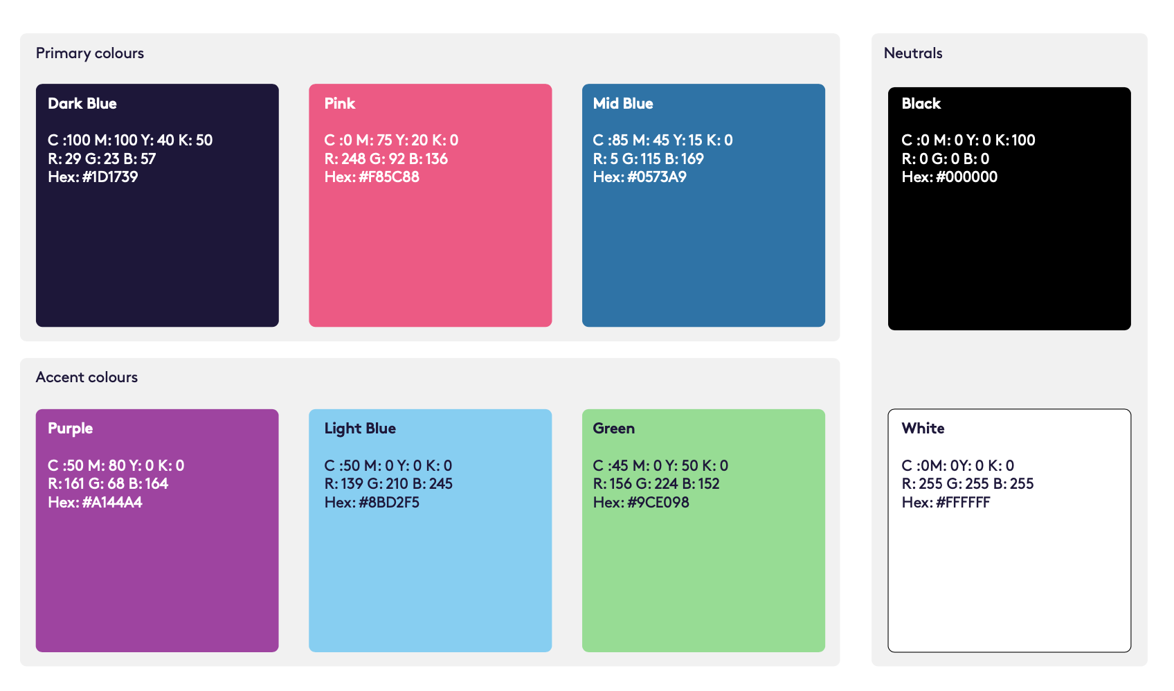Select the Purple accent swatch
1174x691 pixels.
click(157, 575)
